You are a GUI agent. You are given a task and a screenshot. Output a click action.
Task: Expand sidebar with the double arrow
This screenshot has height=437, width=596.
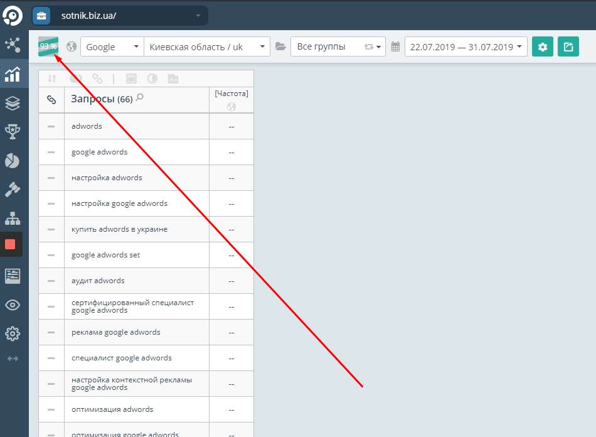(13, 359)
